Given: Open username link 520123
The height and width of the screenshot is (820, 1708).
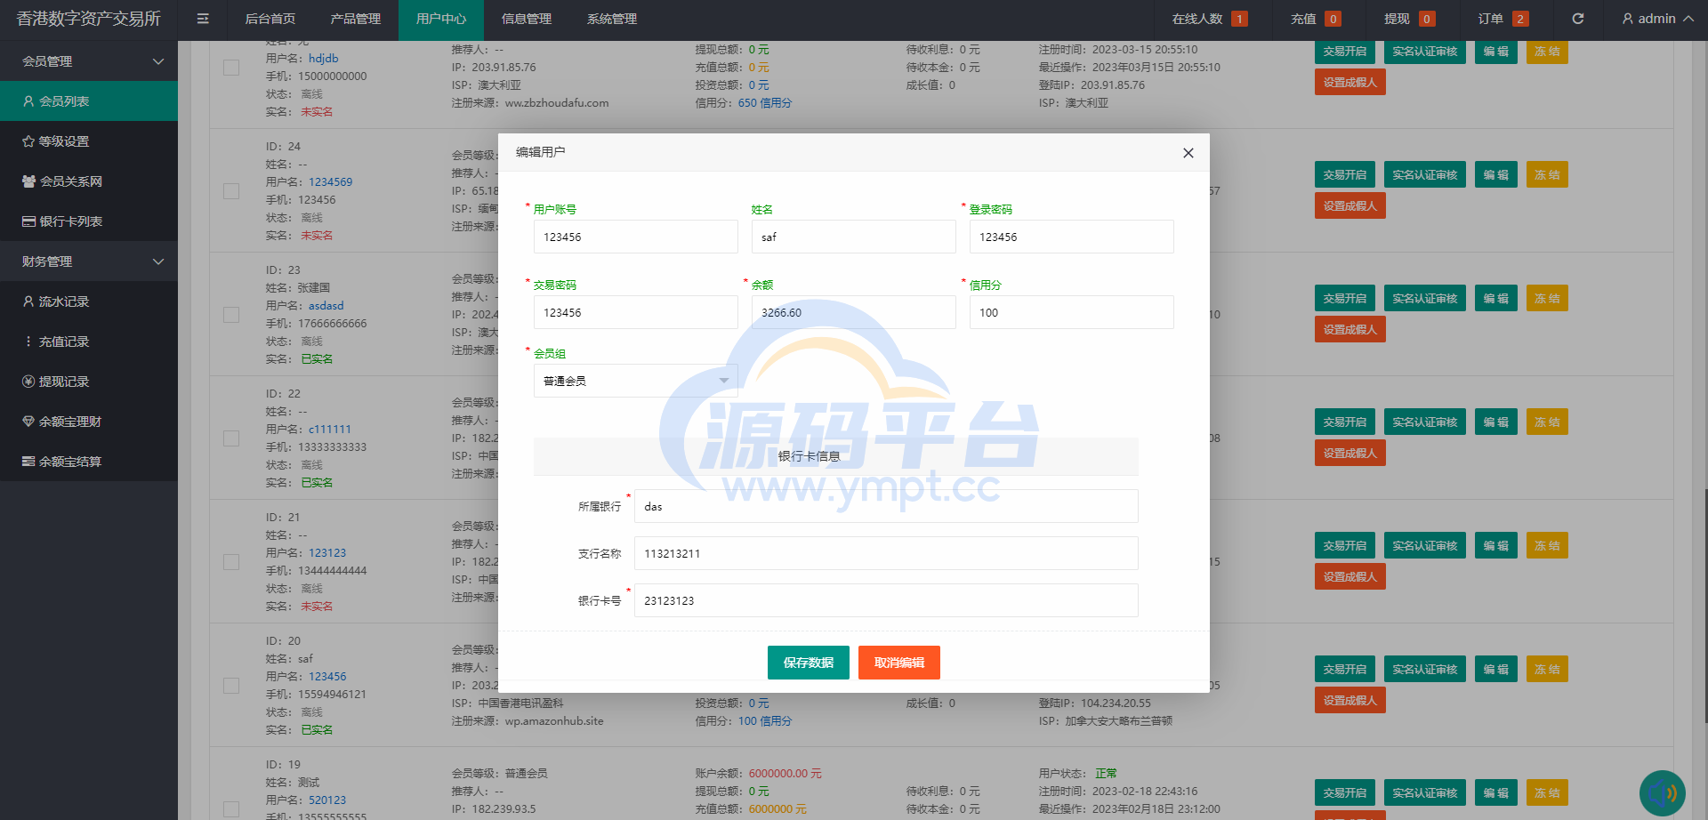Looking at the screenshot, I should [x=327, y=800].
